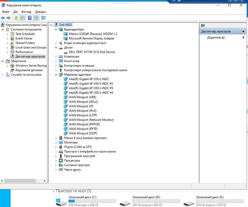Screen dimensions: 248x207
Task: Expand the Процесори category
Action: tap(56, 161)
